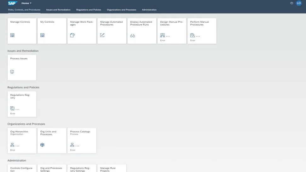Click the pencil icon on Manage Automated Procedures
The width and height of the screenshot is (306, 172).
tap(102, 35)
